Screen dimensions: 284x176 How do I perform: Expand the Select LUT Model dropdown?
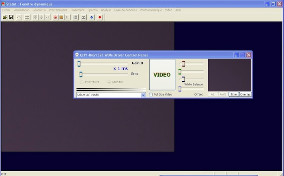143,95
